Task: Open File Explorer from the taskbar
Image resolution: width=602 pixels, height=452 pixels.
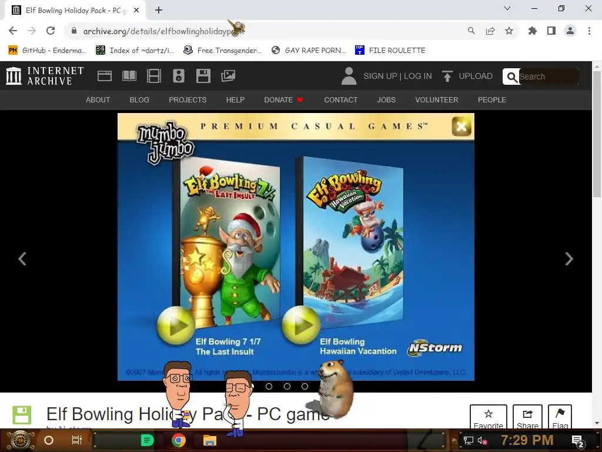Action: 210,440
